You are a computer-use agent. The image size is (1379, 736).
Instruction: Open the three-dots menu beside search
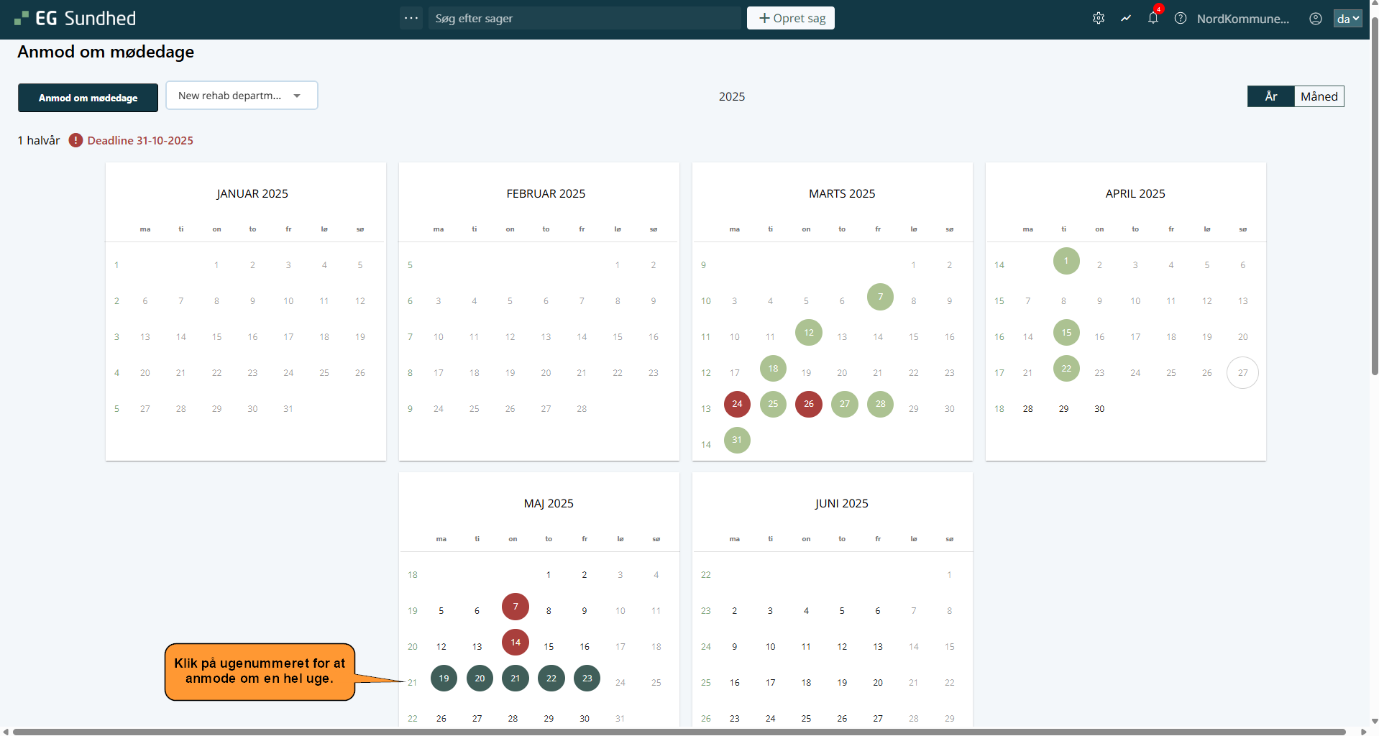pos(411,19)
